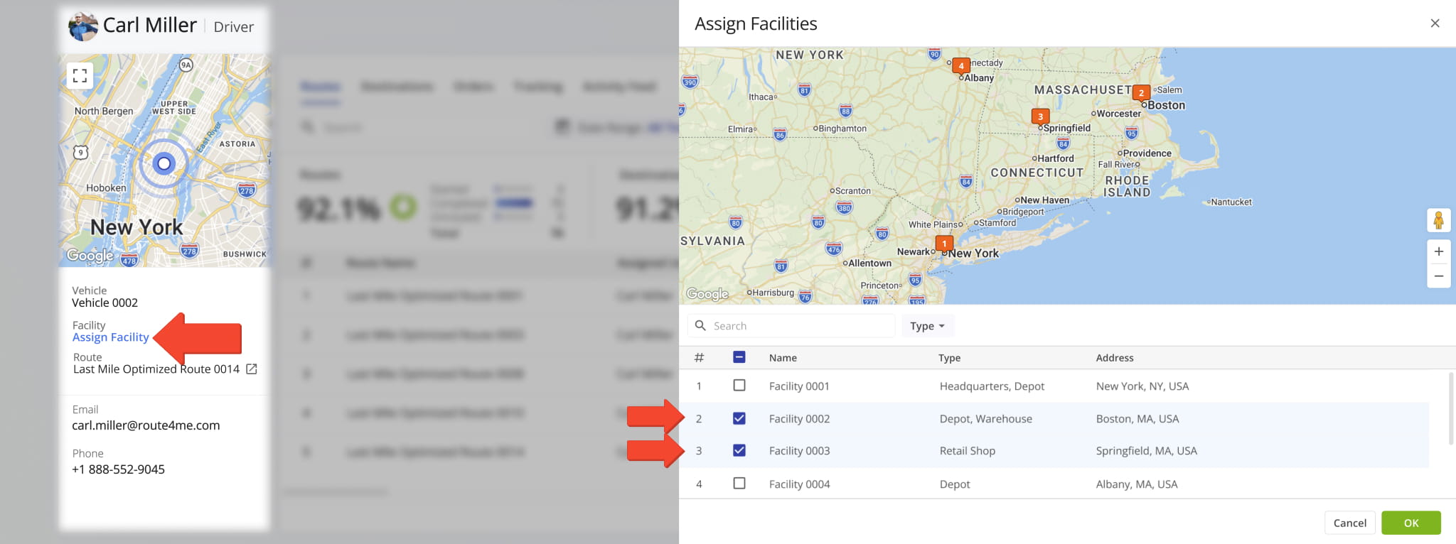The image size is (1456, 544).
Task: Open route 0014 external link icon
Action: click(x=252, y=369)
